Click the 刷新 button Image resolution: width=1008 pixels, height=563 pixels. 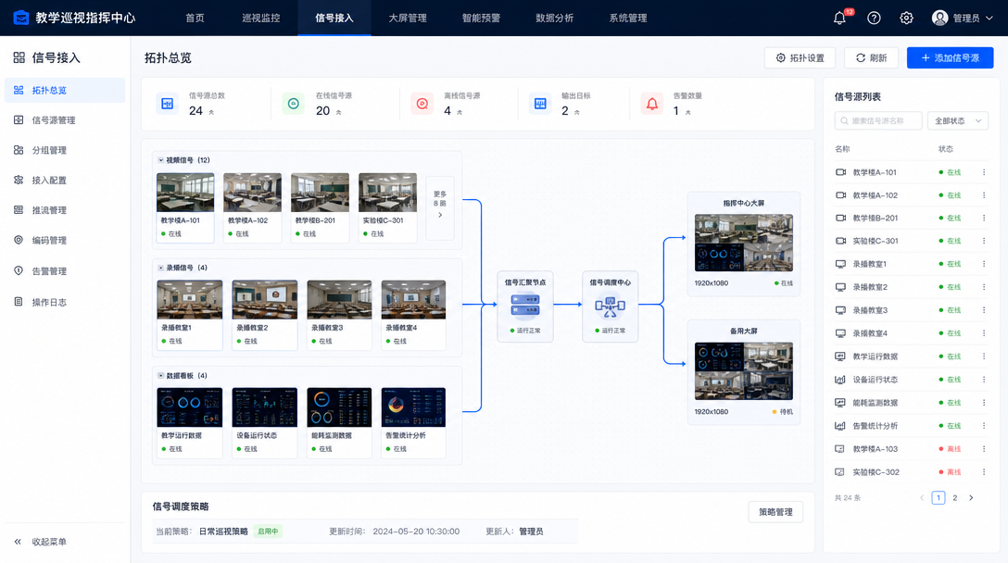[871, 57]
